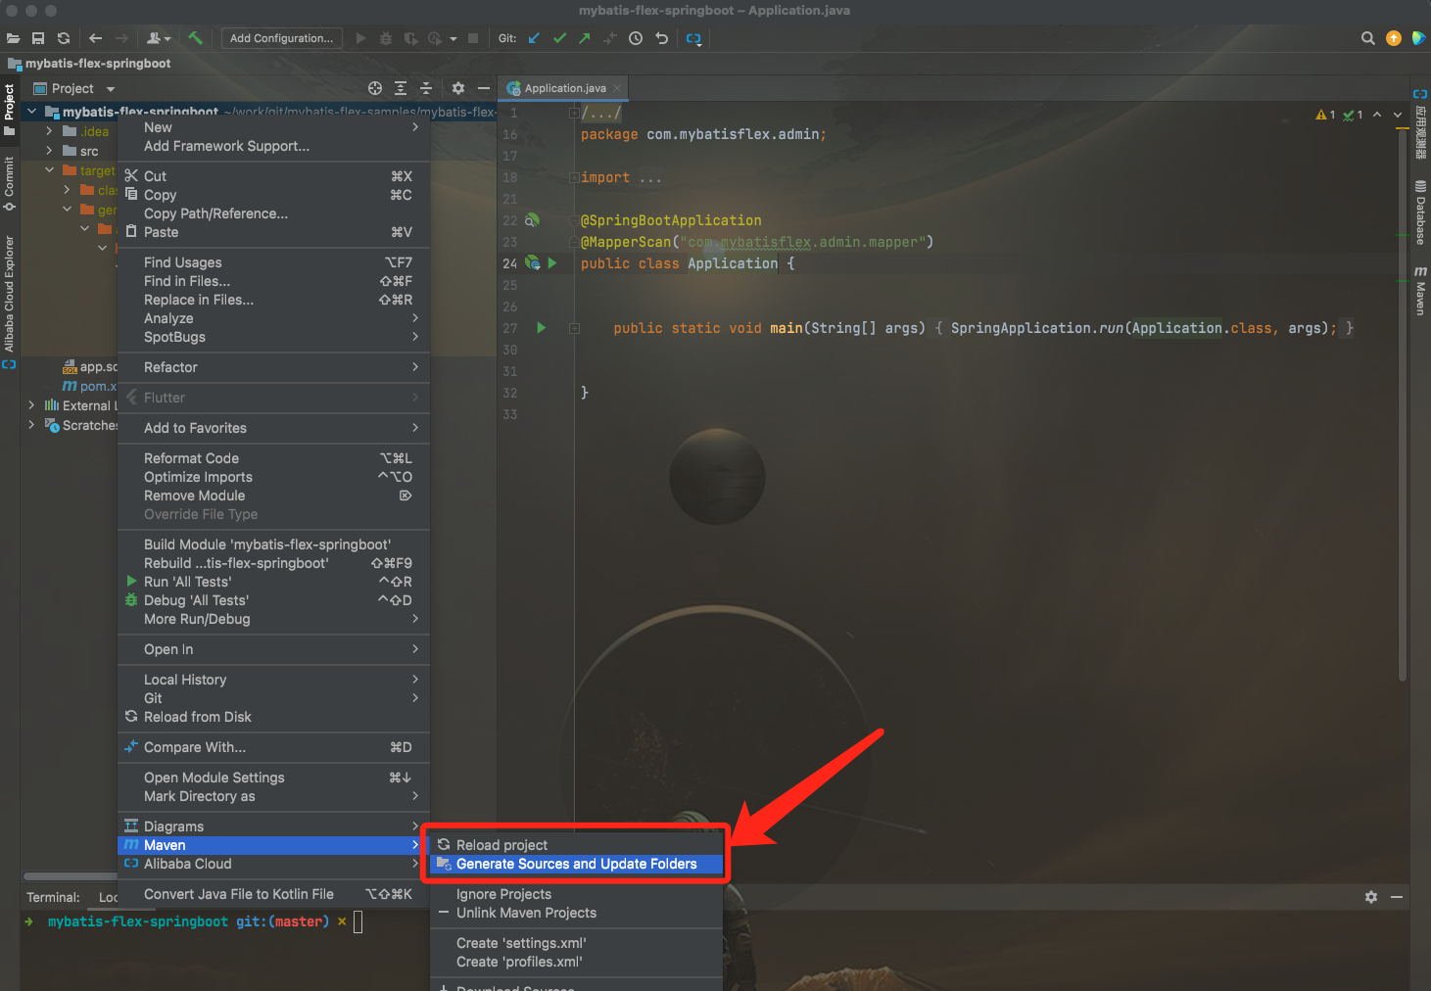Click Search Everywhere magnifier icon
The image size is (1431, 991).
tap(1367, 38)
